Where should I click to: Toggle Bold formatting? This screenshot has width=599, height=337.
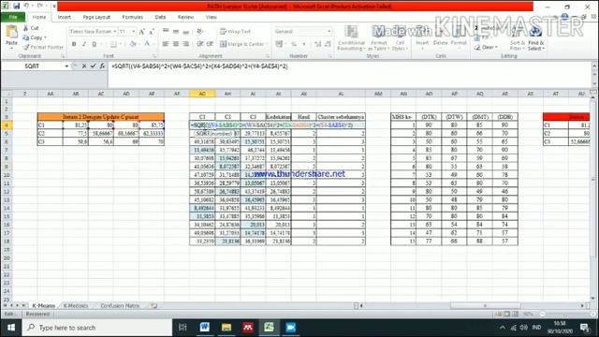pyautogui.click(x=74, y=44)
